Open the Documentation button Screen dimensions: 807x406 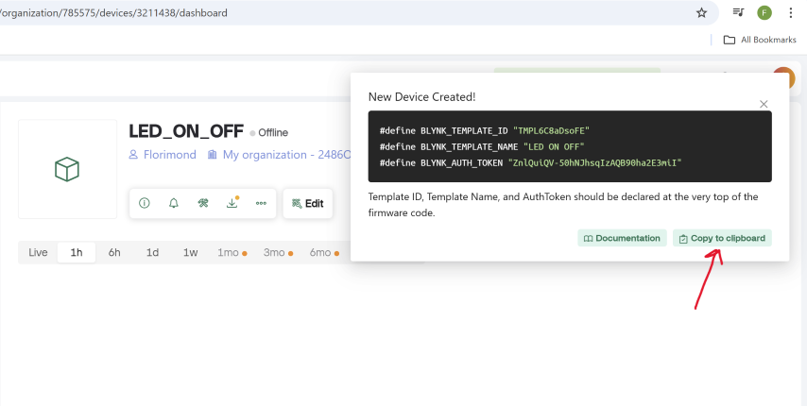622,238
